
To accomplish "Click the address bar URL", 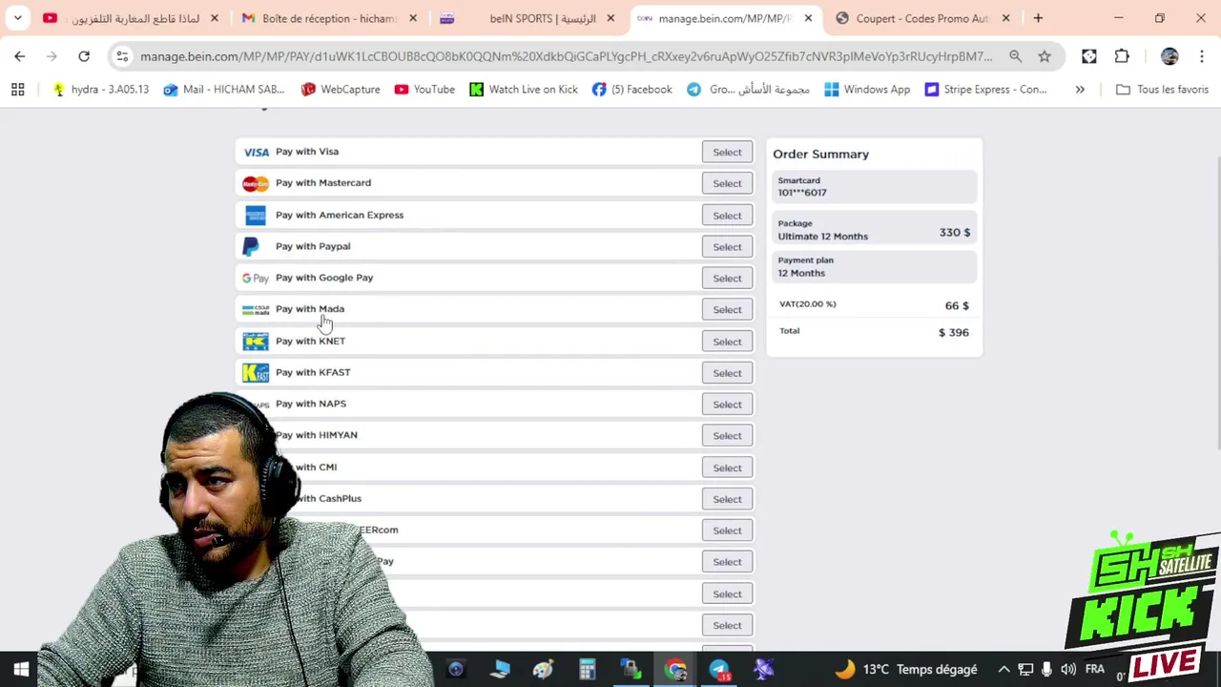I will pyautogui.click(x=566, y=56).
